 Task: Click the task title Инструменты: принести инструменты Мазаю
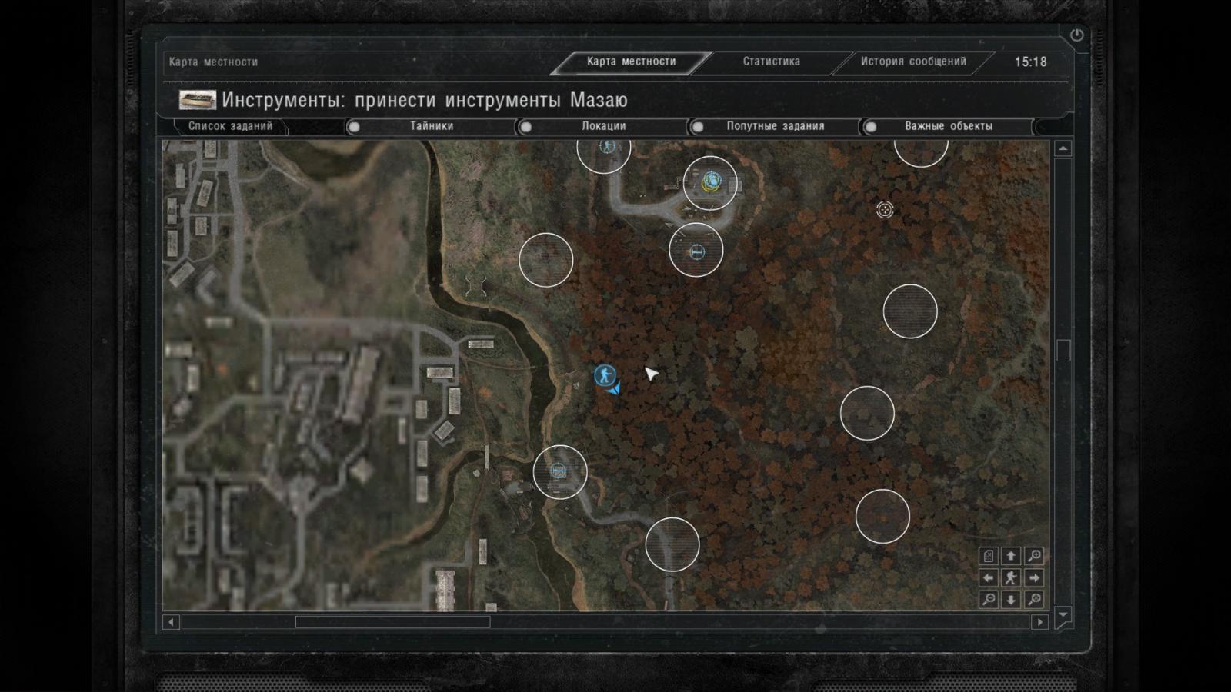(x=425, y=100)
